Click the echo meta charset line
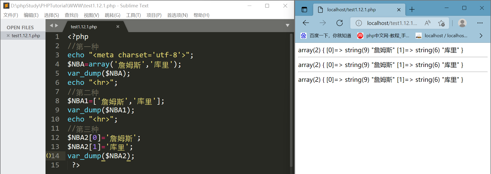Image resolution: width=491 pixels, height=174 pixels. coord(130,55)
